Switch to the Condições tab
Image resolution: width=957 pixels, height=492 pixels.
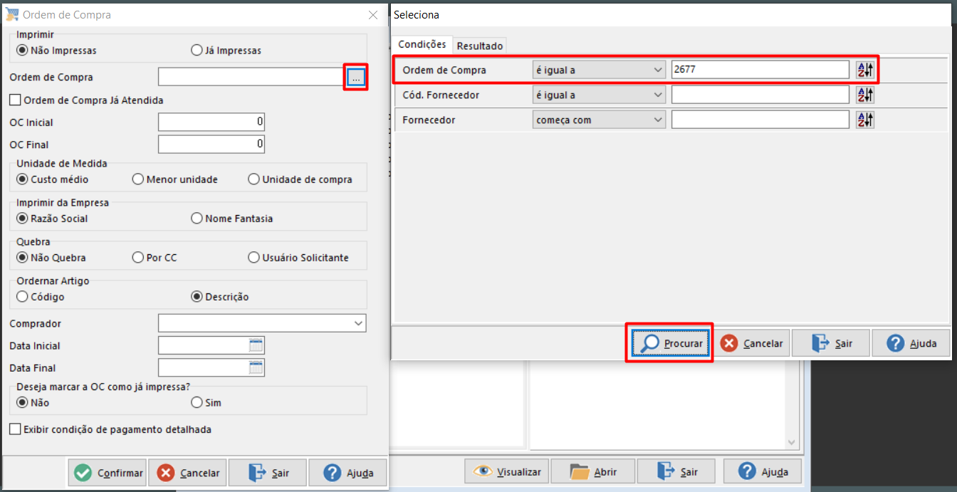click(x=422, y=44)
